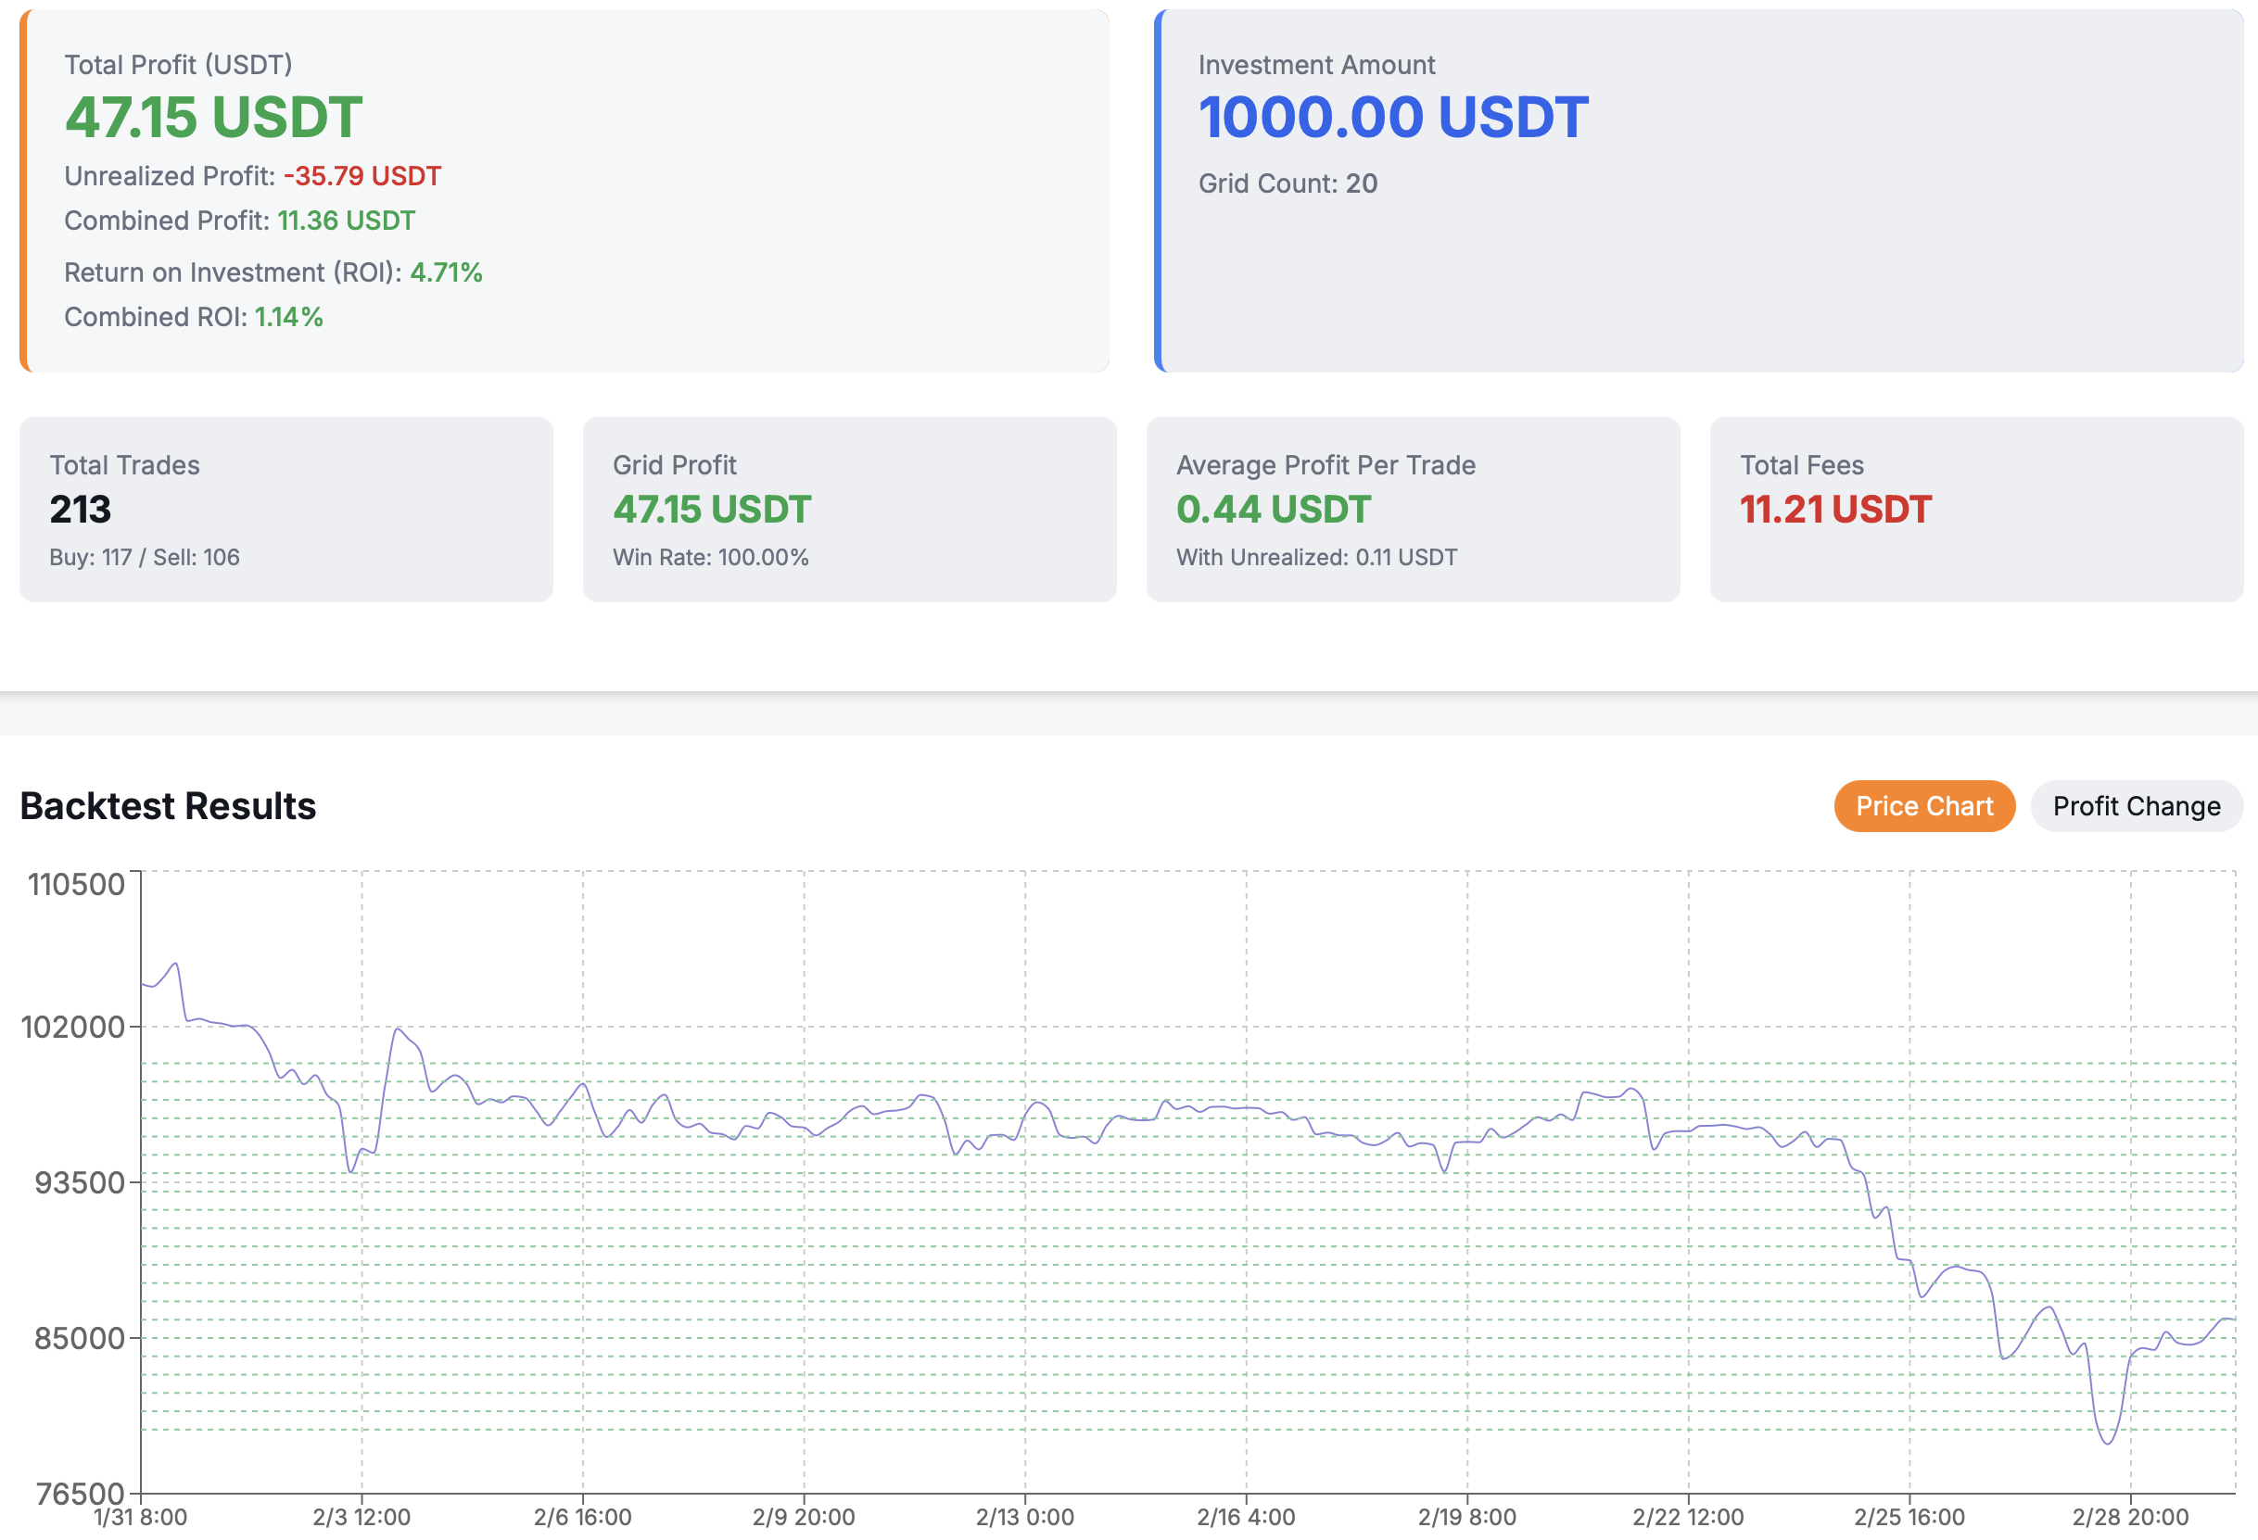Switch to the Price Chart view
This screenshot has height=1540, width=2258.
[1923, 806]
